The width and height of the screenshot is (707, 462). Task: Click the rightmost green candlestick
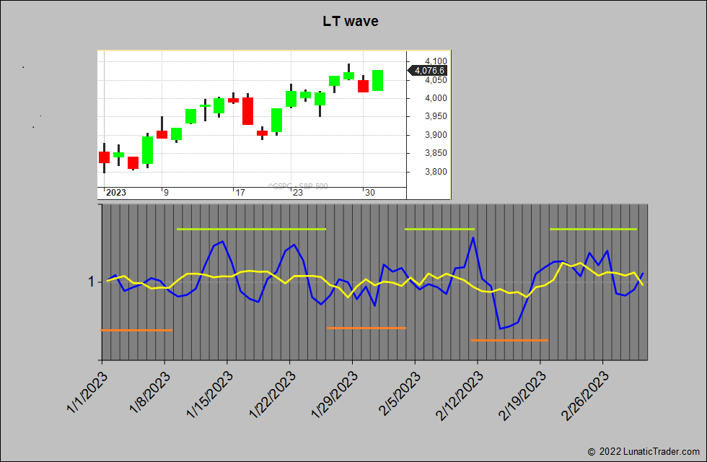coord(377,80)
